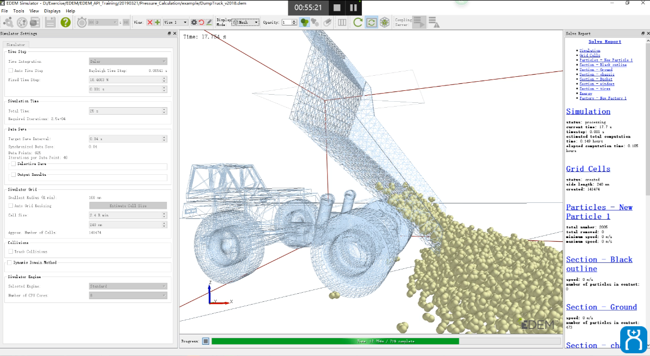This screenshot has height=356, width=650.
Task: Click the Opacity spinner field
Action: pyautogui.click(x=287, y=22)
